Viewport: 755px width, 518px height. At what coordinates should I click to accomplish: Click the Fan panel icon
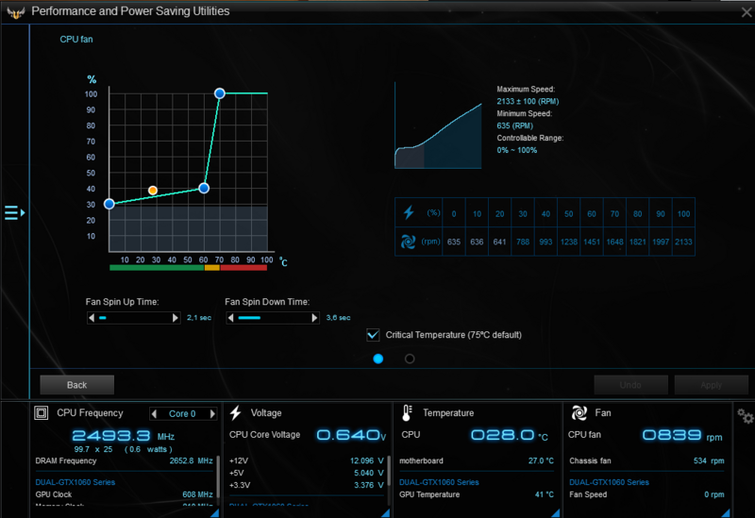coord(579,413)
